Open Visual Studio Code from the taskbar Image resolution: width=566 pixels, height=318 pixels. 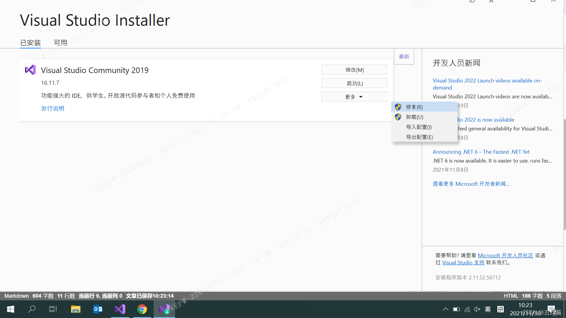tap(120, 309)
